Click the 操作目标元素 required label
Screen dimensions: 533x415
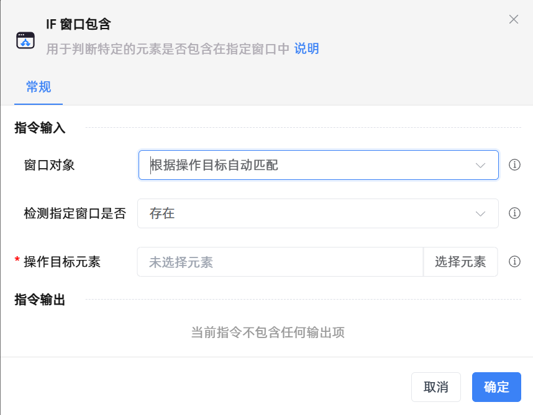click(x=61, y=262)
